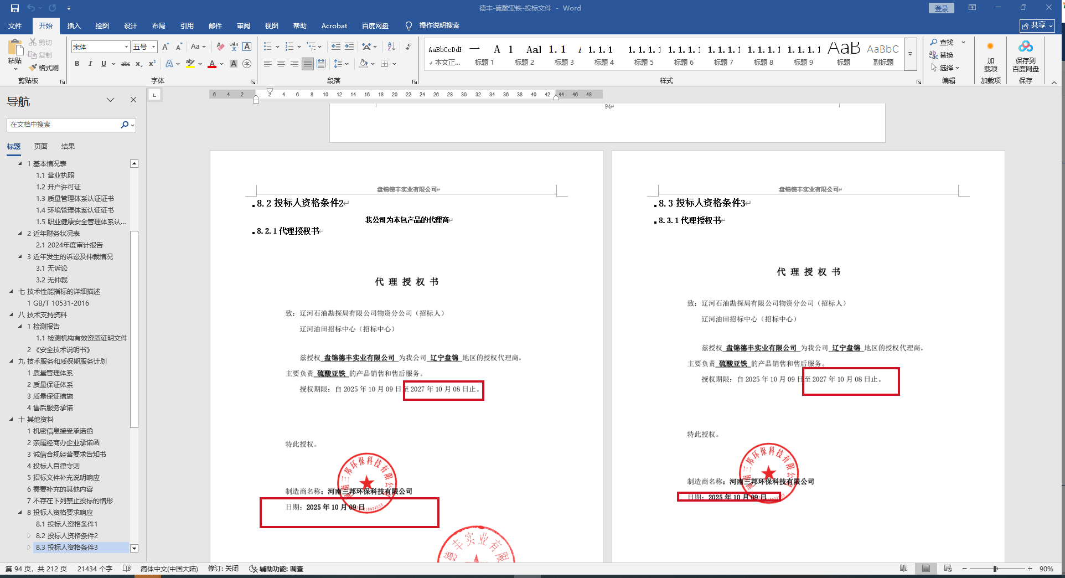Save to Baidu Netdisk (保存到百度网盘)

(x=1026, y=56)
